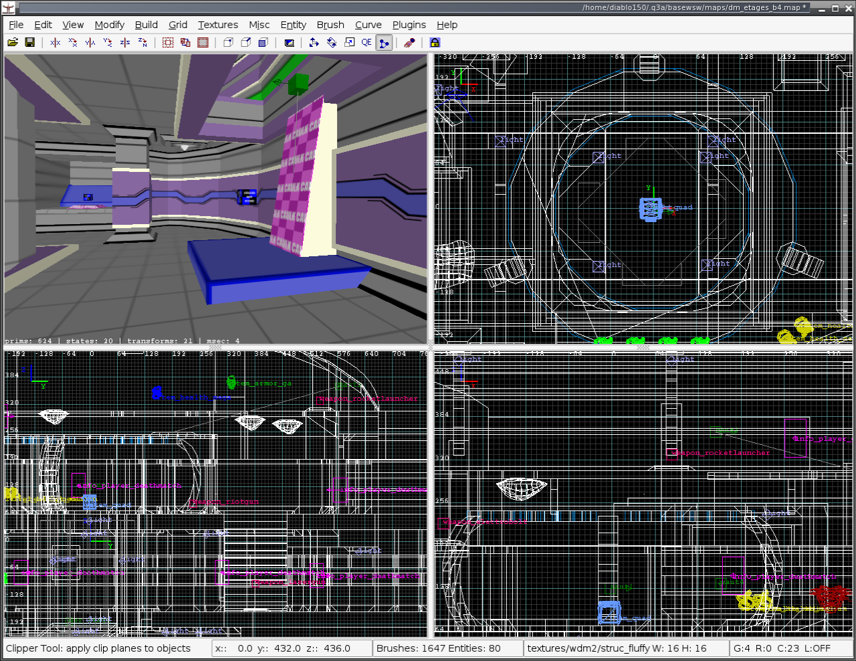
Task: Click the x y z coordinates status field
Action: click(292, 648)
